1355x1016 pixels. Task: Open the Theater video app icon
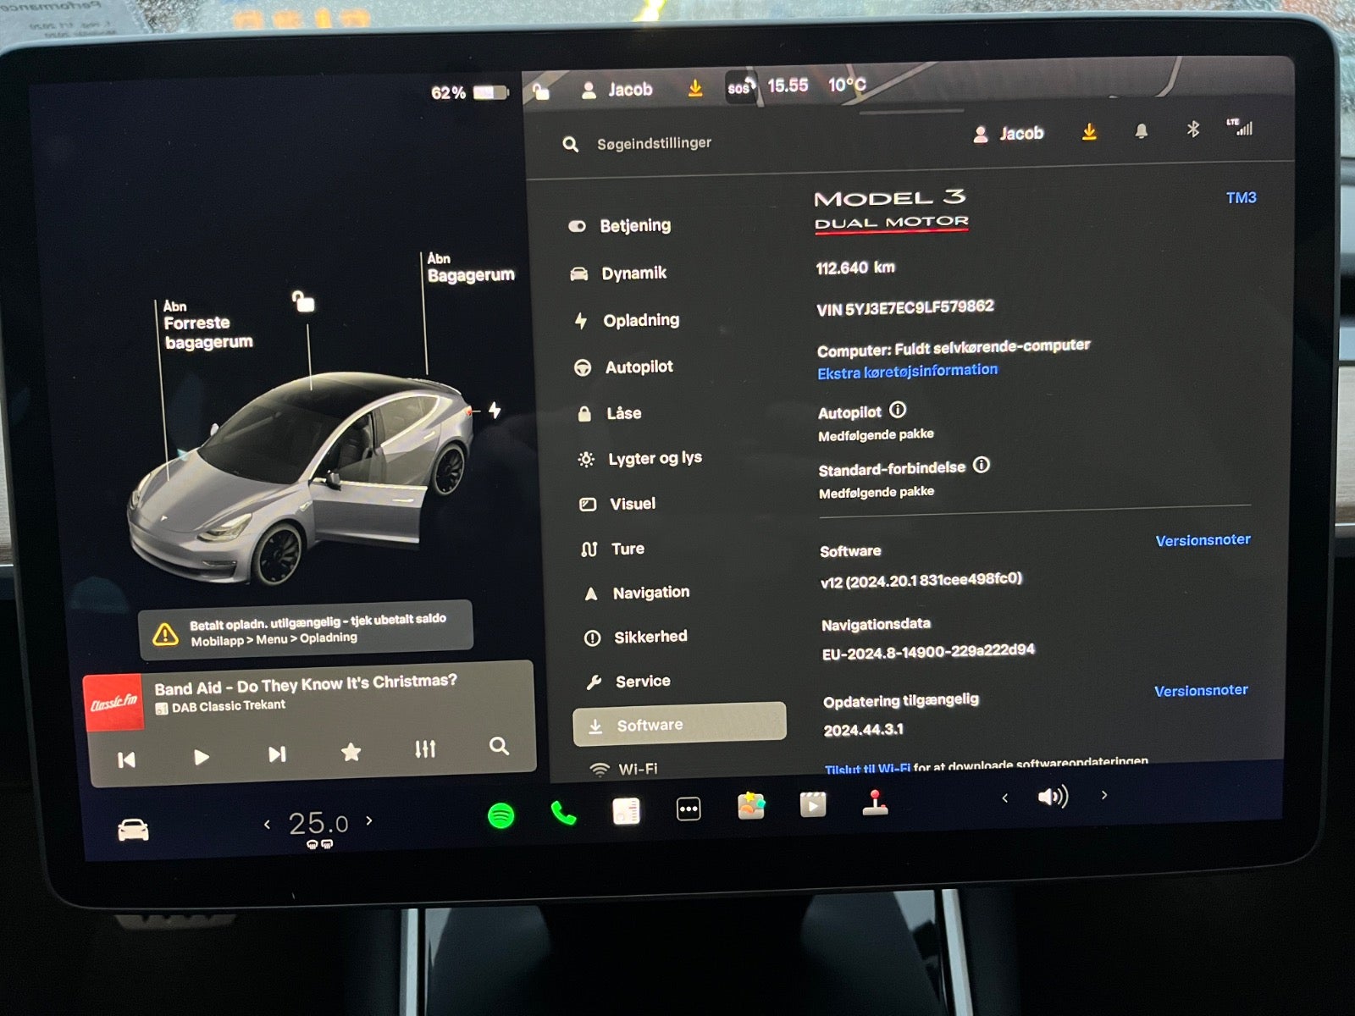(x=813, y=804)
